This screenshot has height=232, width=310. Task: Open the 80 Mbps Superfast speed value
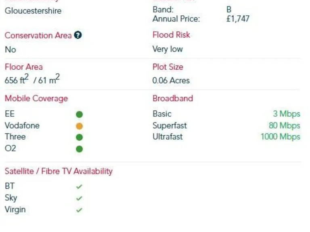pos(284,126)
